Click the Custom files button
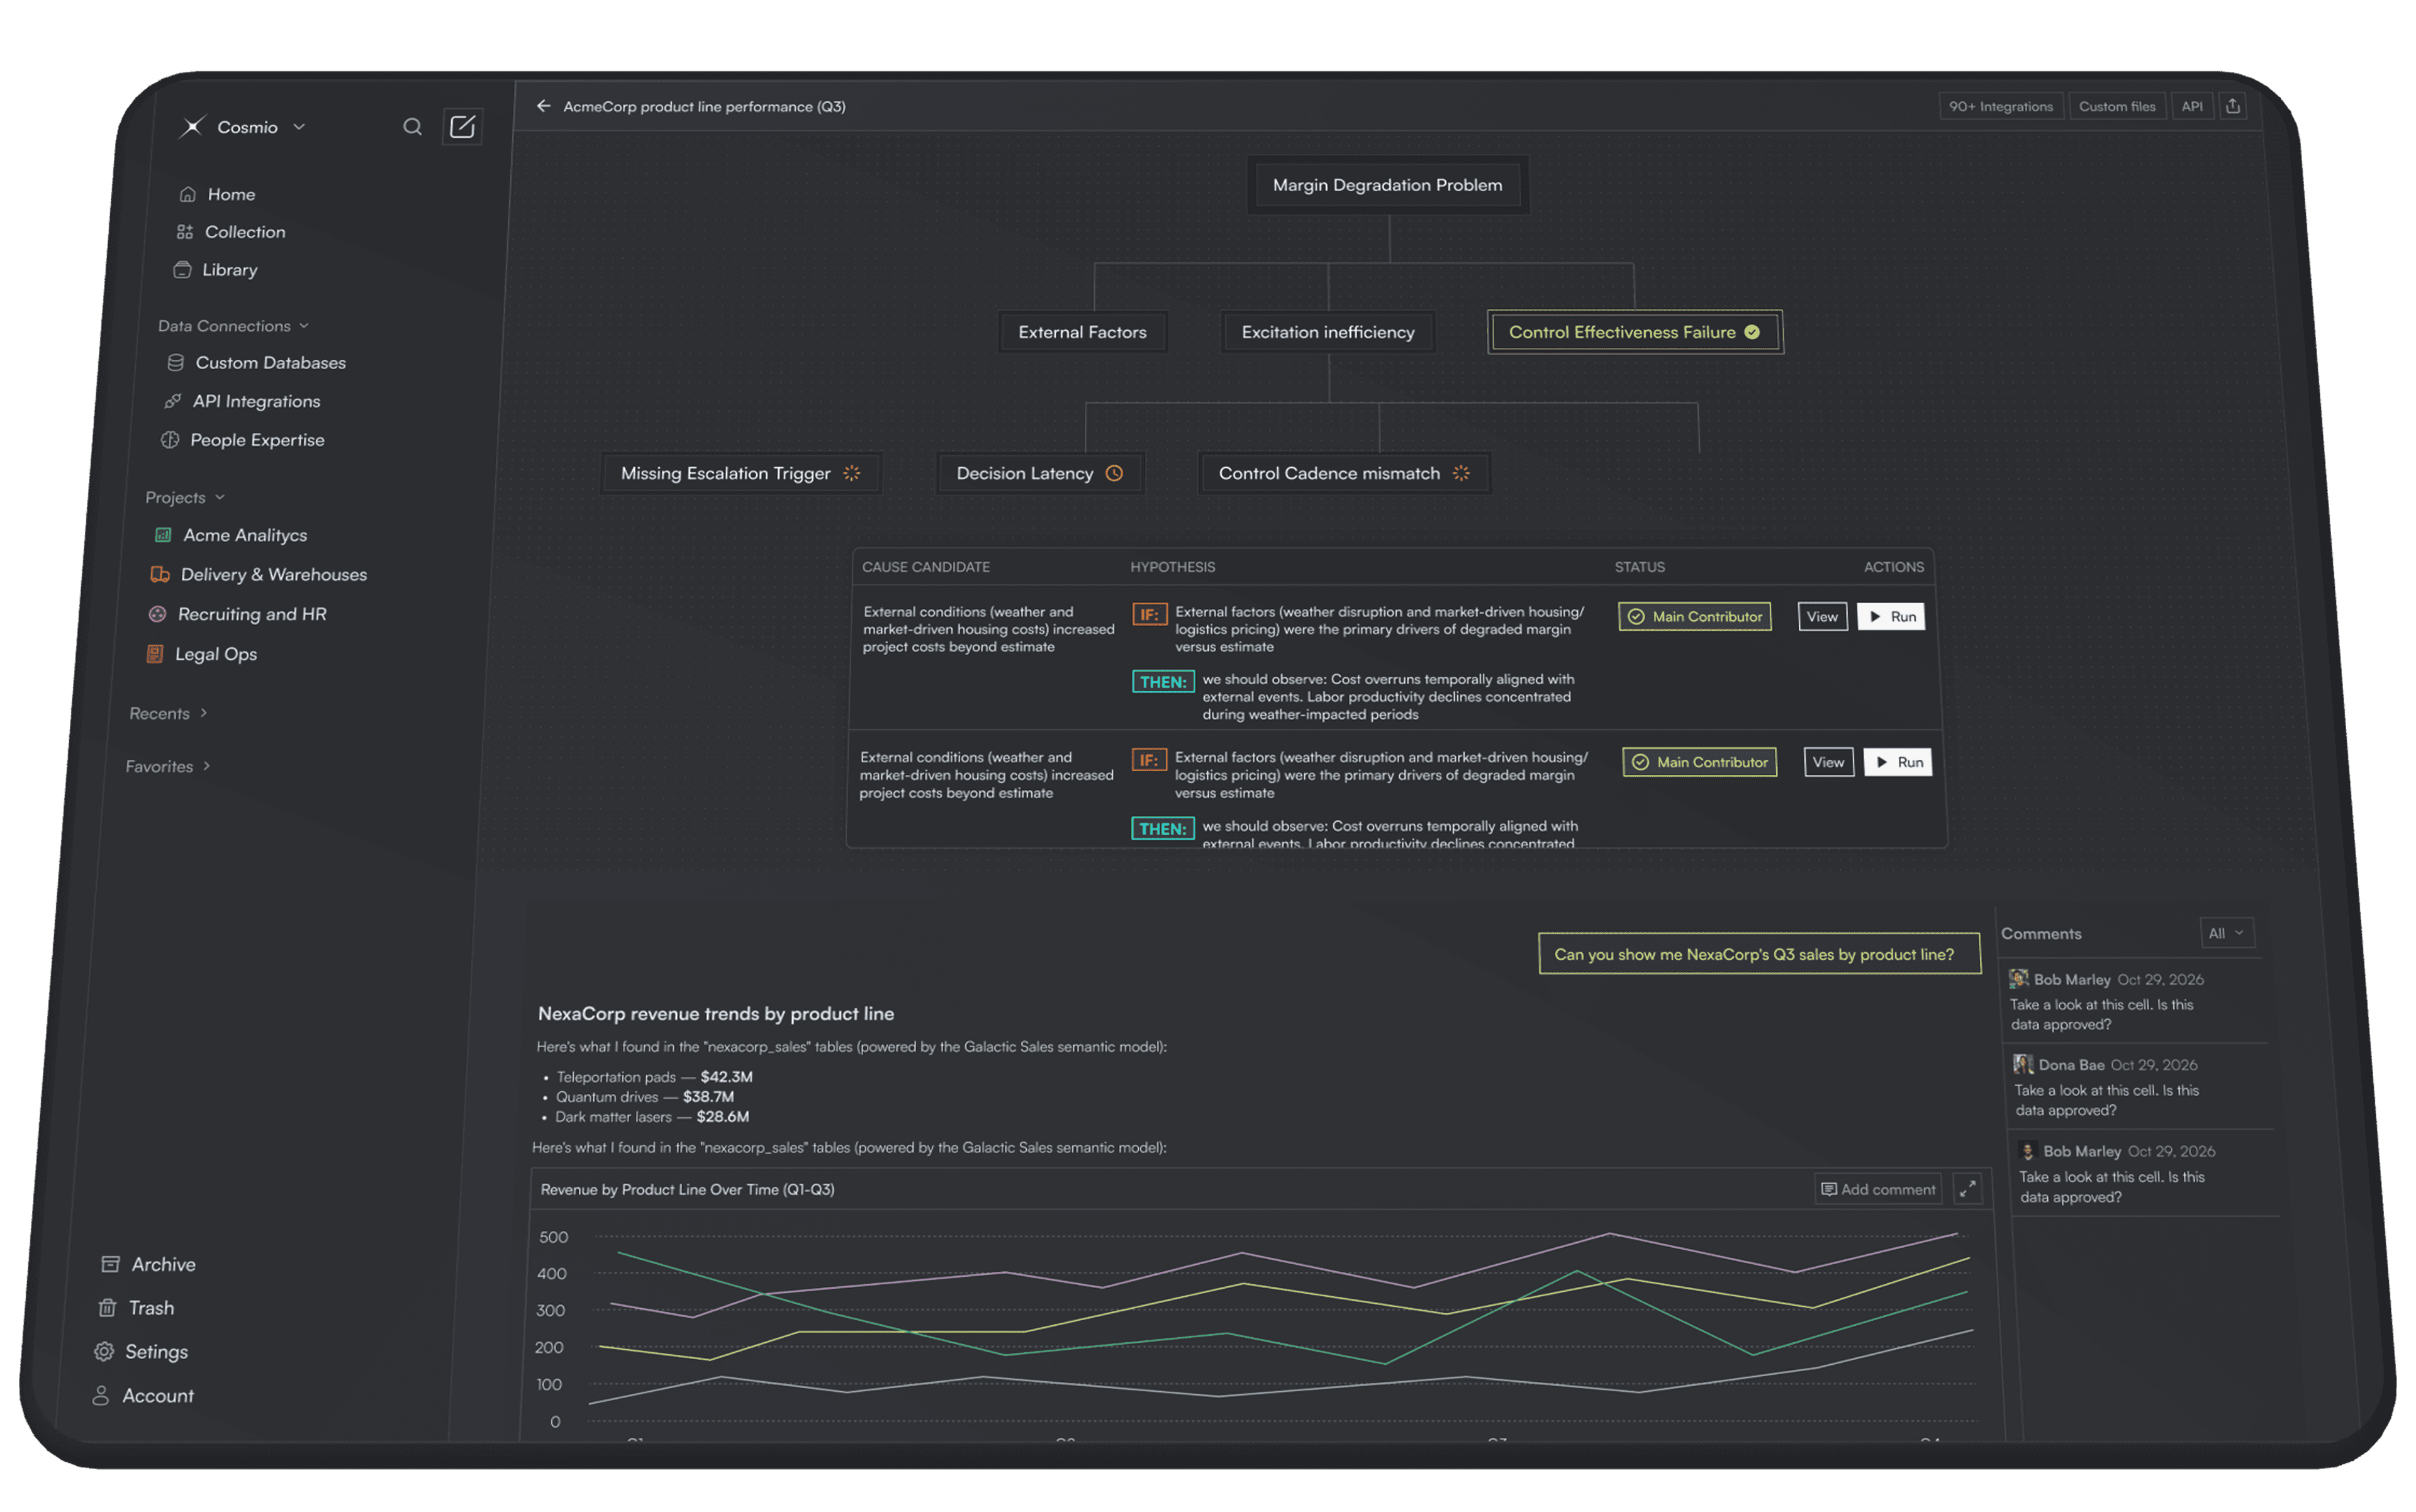 pos(2117,105)
